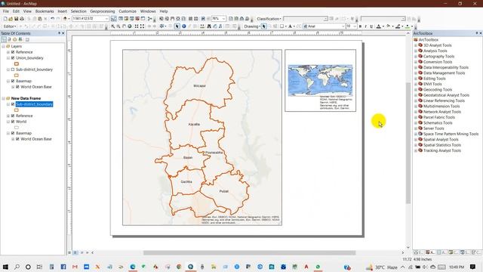This screenshot has width=483, height=272.
Task: Click the Open document icon
Action: [11, 19]
